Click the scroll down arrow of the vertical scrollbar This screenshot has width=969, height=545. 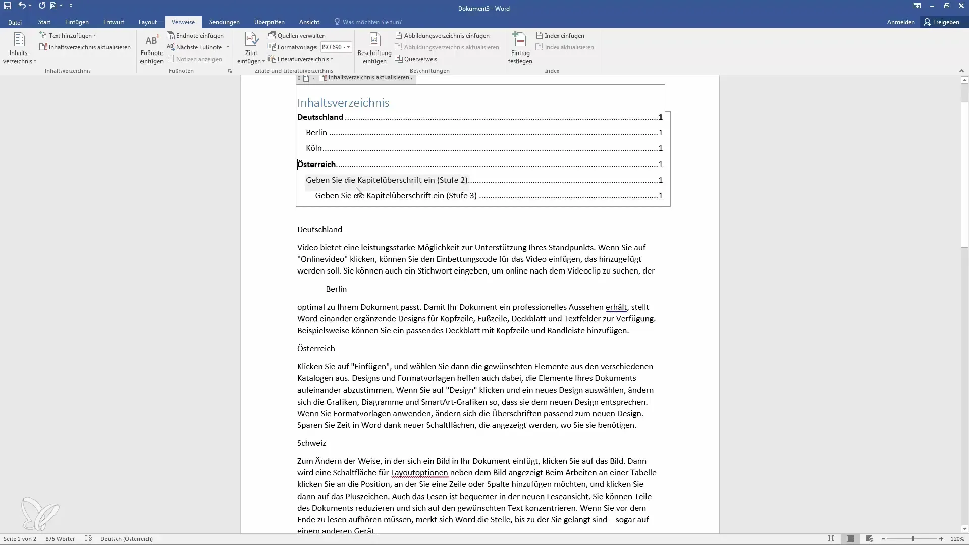[x=964, y=529]
